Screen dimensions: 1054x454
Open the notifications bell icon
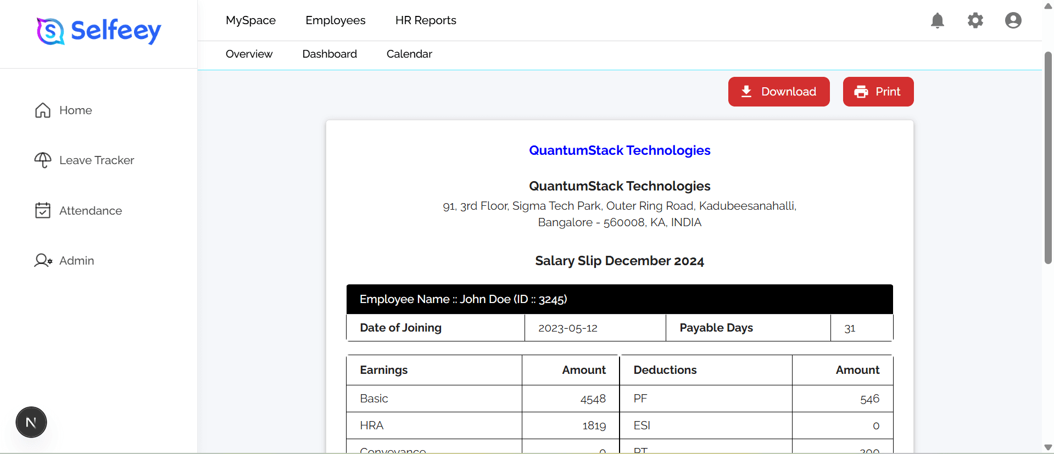(x=938, y=20)
